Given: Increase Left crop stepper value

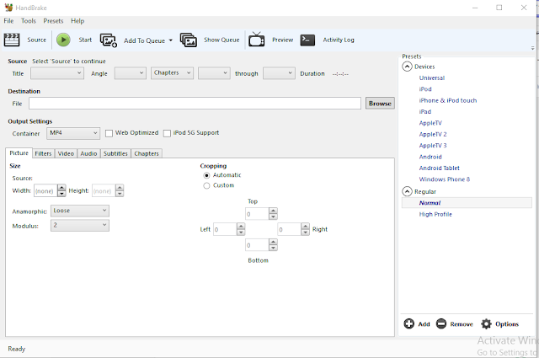Looking at the screenshot, I should [x=241, y=227].
